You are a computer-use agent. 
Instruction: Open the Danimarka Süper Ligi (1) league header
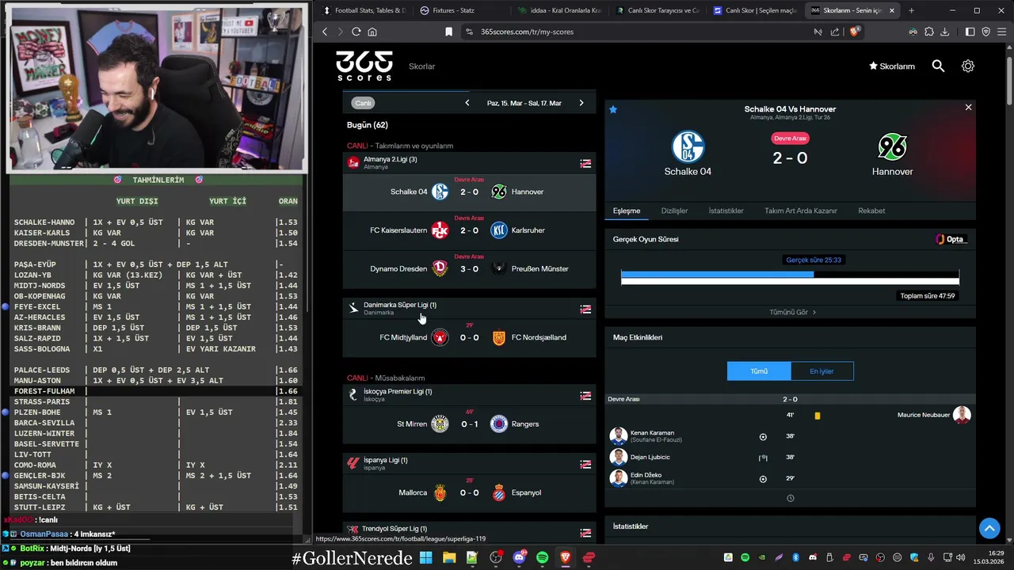pos(469,308)
